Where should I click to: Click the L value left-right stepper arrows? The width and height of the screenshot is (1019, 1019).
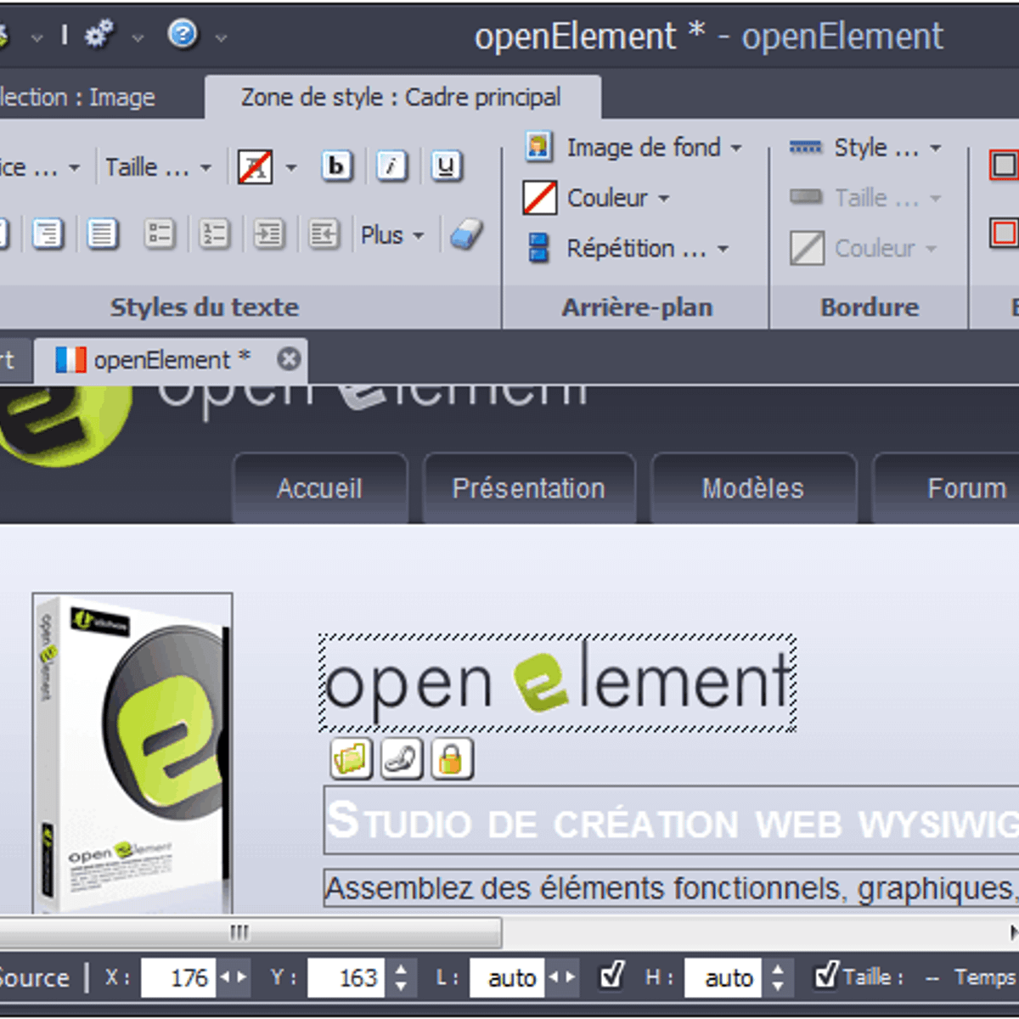pos(563,977)
